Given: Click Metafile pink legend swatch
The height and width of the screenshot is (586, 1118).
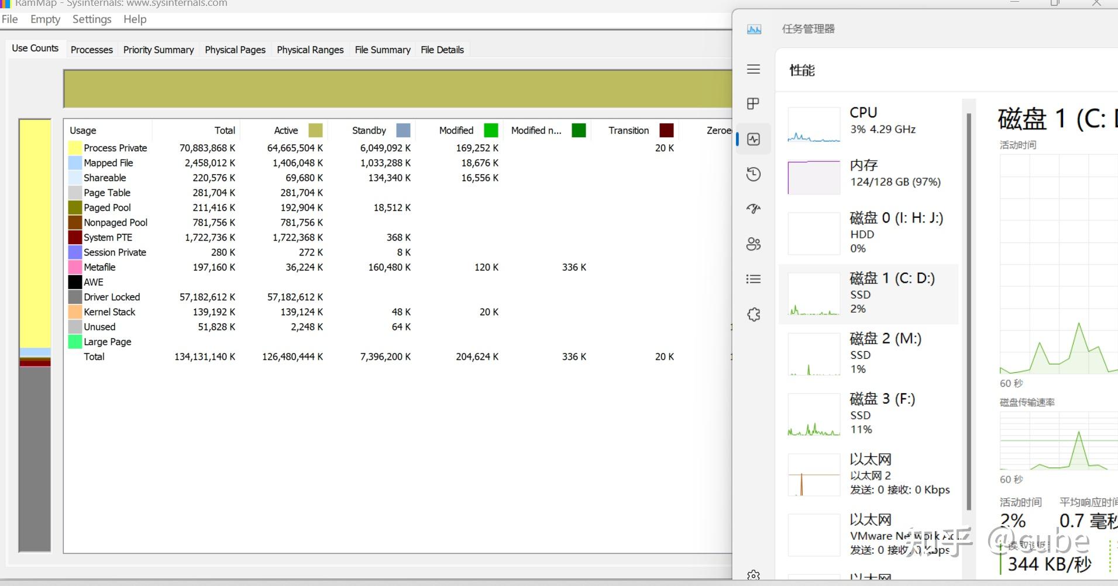Looking at the screenshot, I should 75,267.
